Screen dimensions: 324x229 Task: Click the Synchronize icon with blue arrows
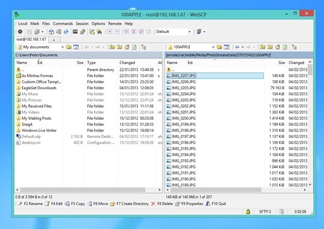click(66, 32)
